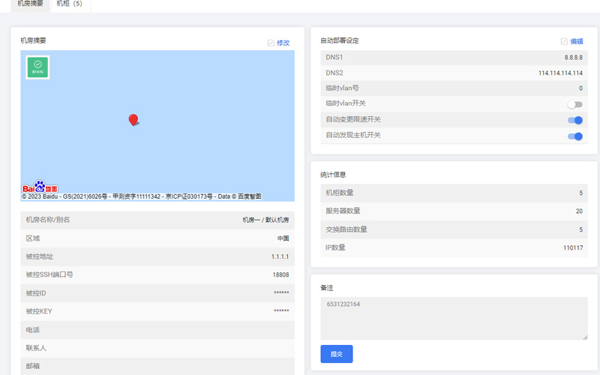The width and height of the screenshot is (600, 375).
Task: Click the map copyright text at bottom
Action: [x=141, y=196]
